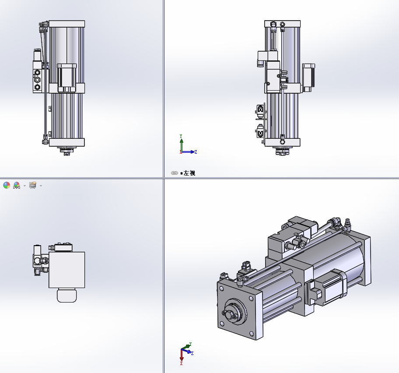Click the viewport link chain icon

point(174,173)
